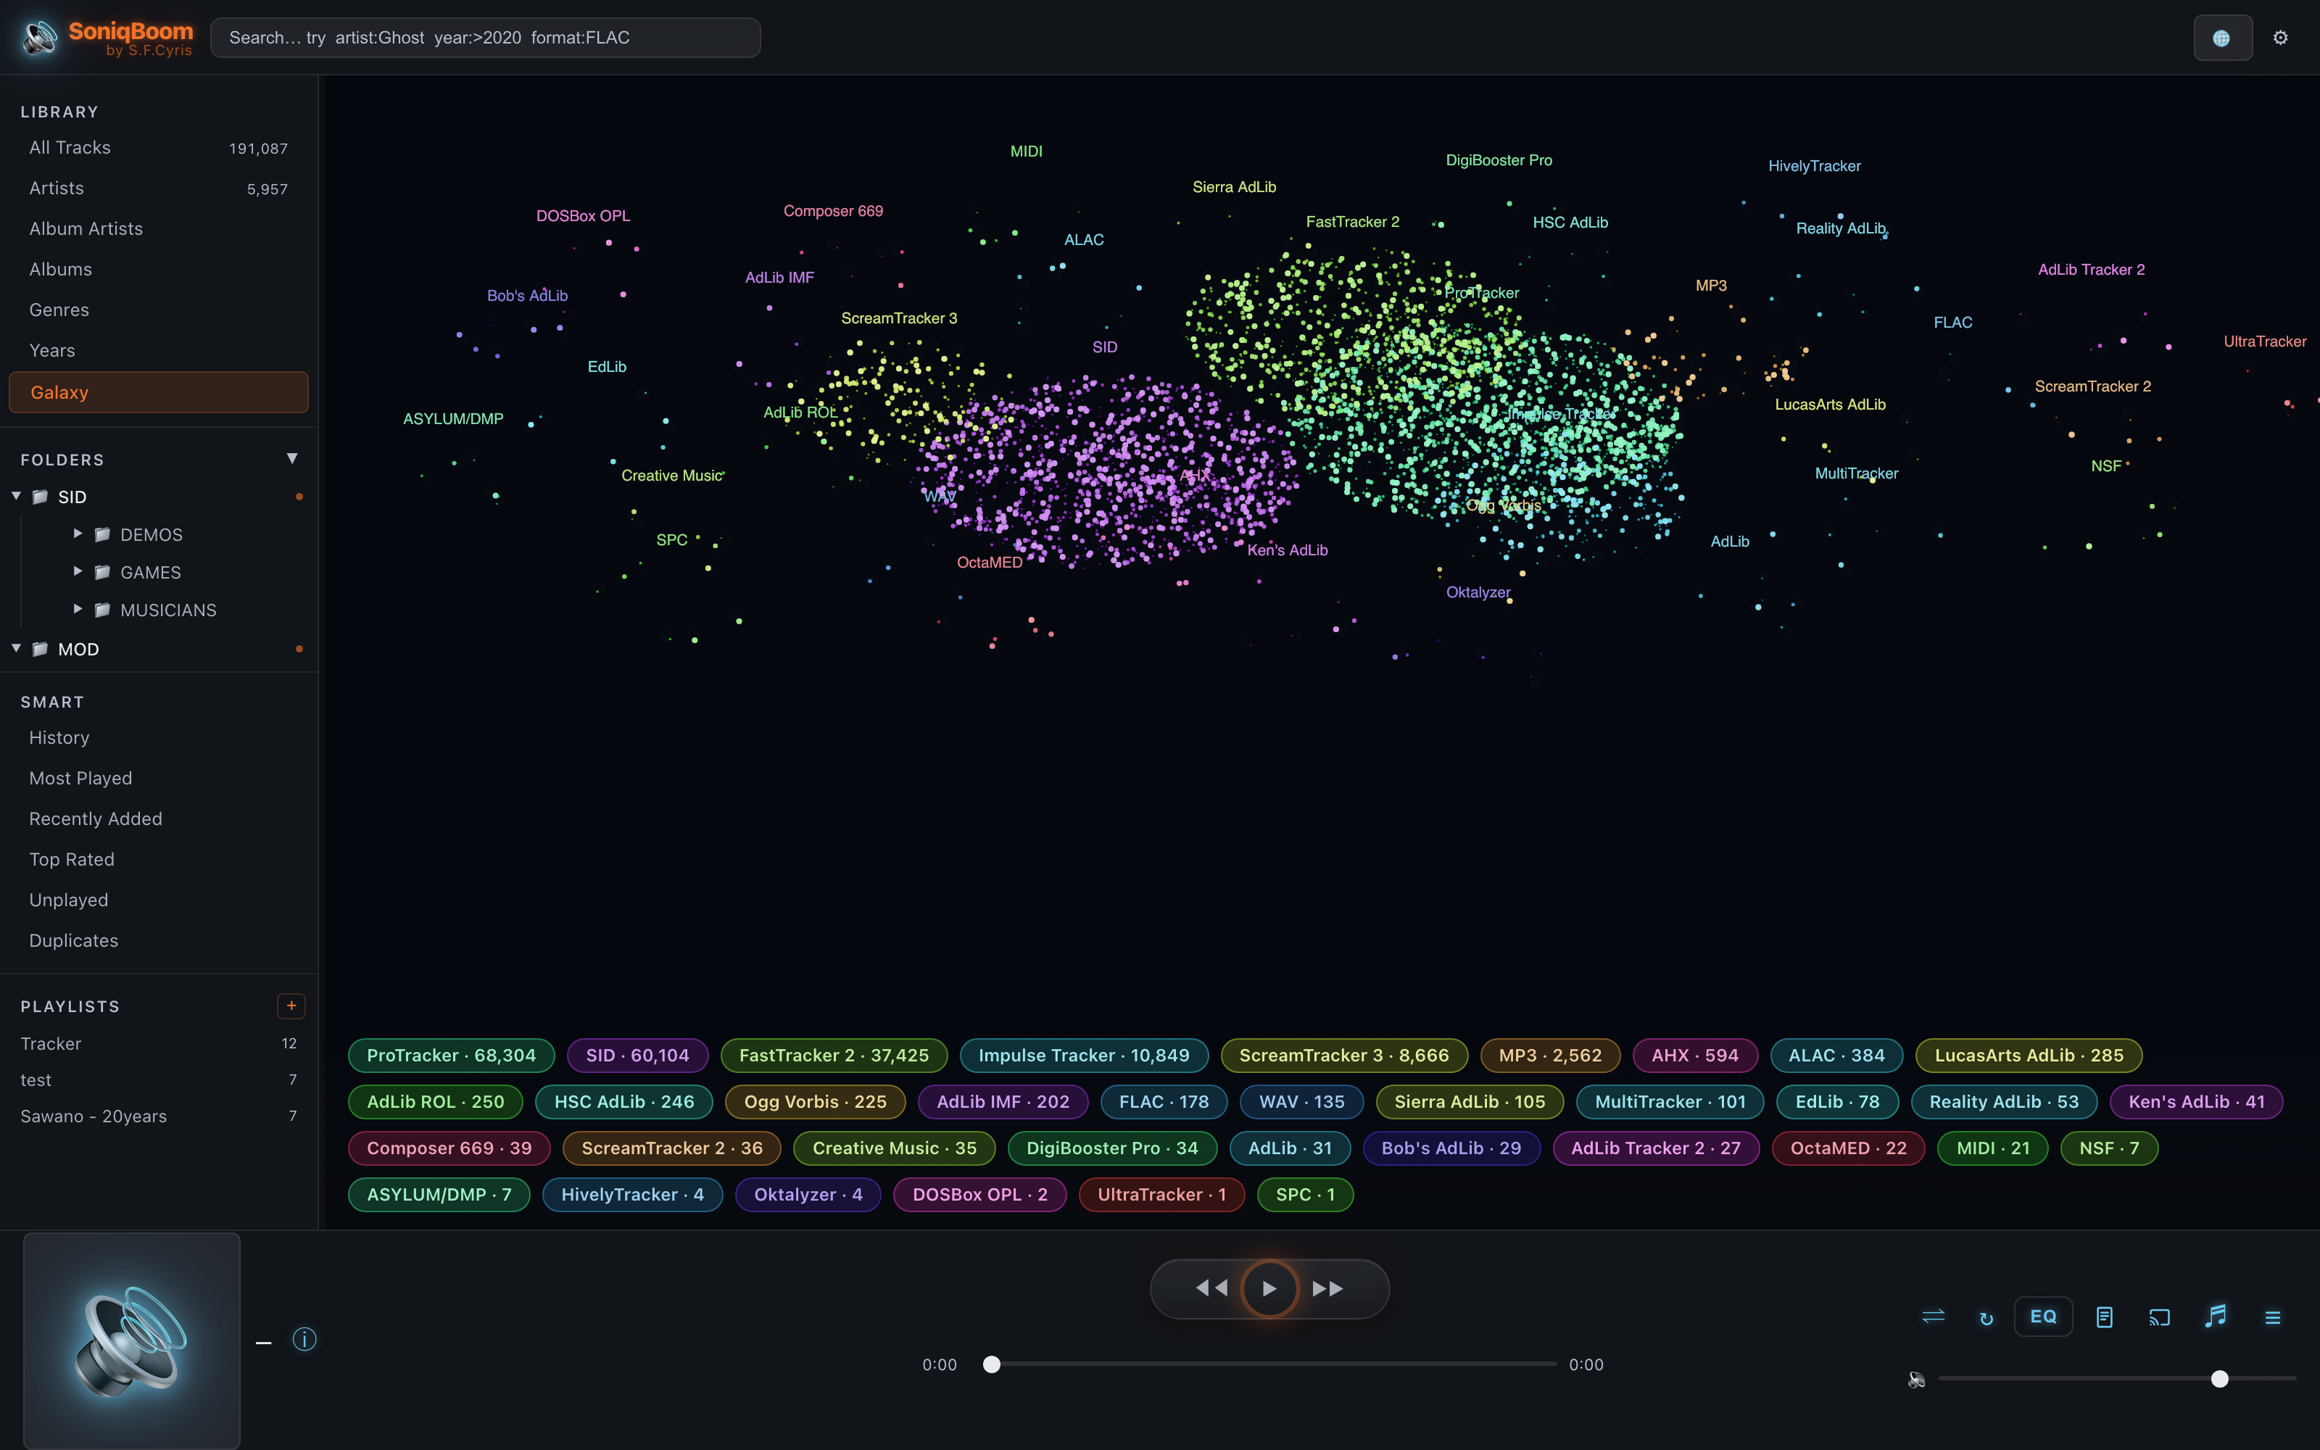The image size is (2320, 1450).
Task: Toggle the MP3 · 2,562 format chip
Action: tap(1550, 1055)
